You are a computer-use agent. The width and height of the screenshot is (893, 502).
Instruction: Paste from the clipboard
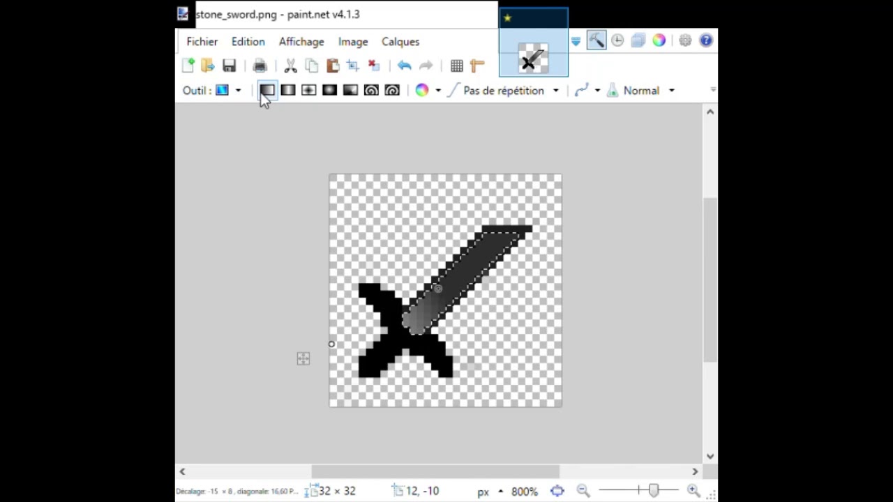click(x=333, y=66)
